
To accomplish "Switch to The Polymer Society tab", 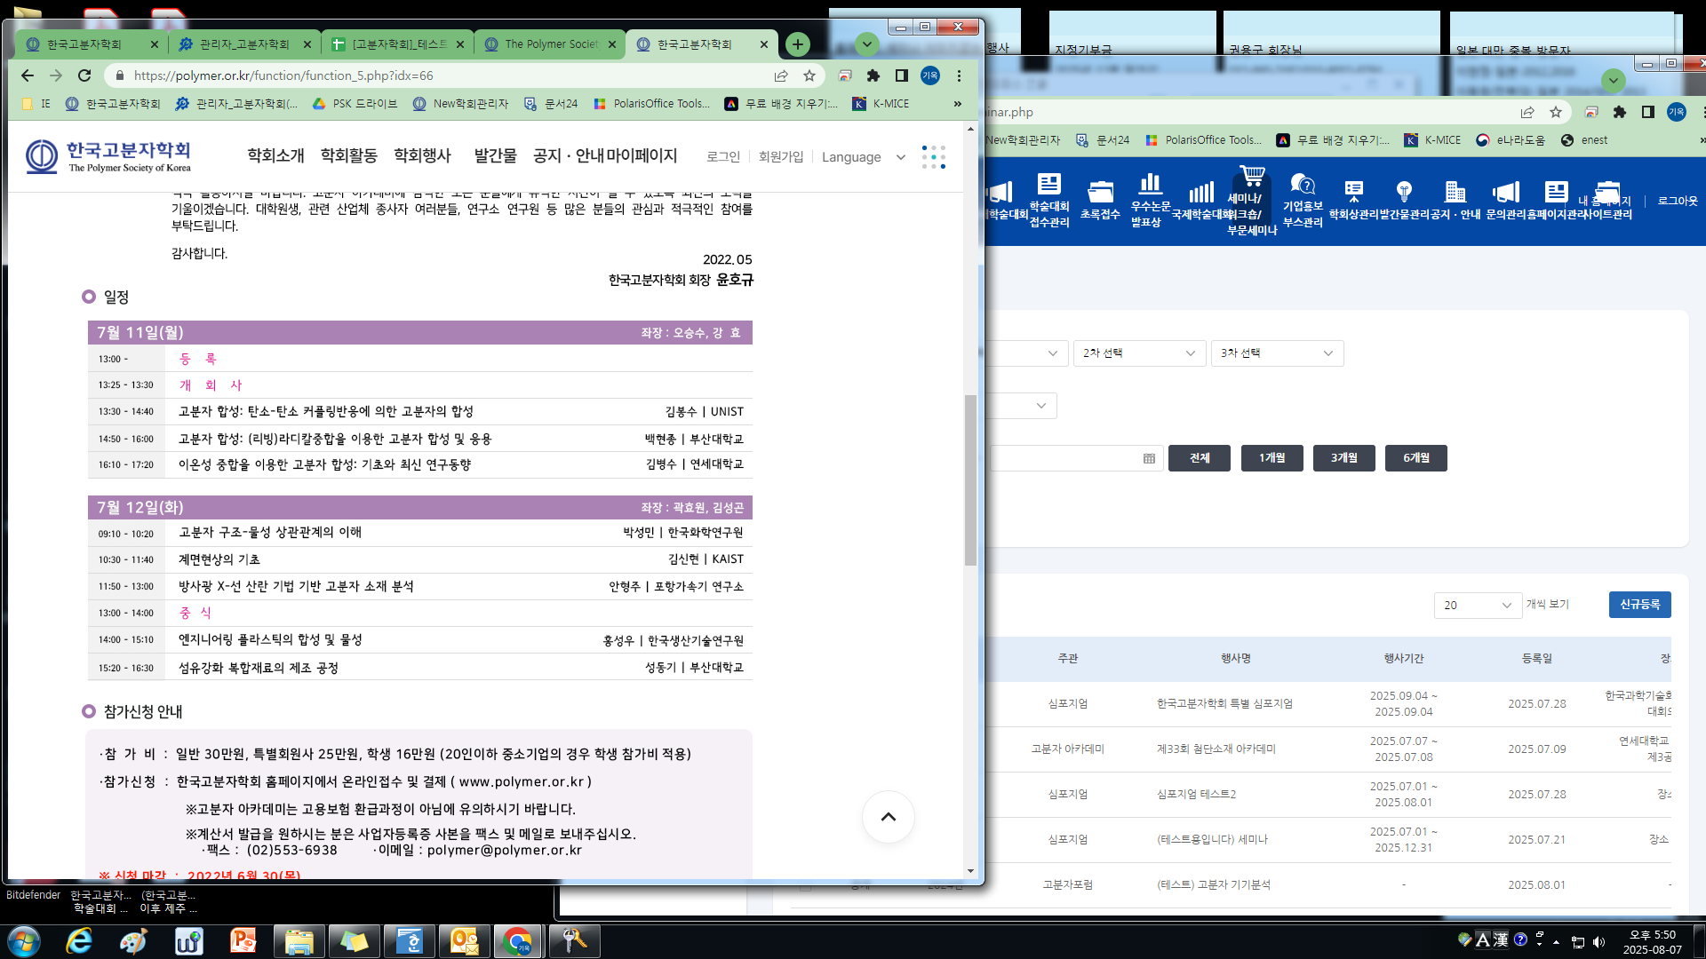I will click(x=549, y=44).
